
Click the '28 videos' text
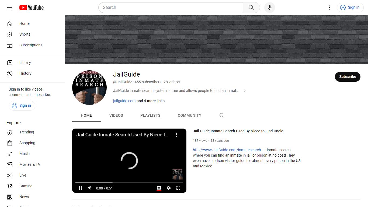[172, 82]
